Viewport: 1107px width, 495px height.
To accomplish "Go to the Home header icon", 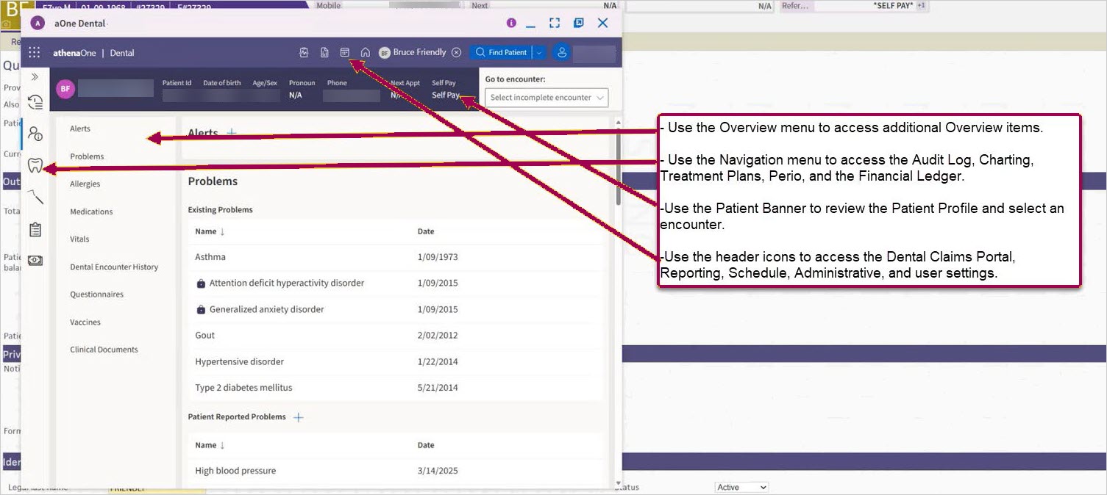I will point(365,52).
